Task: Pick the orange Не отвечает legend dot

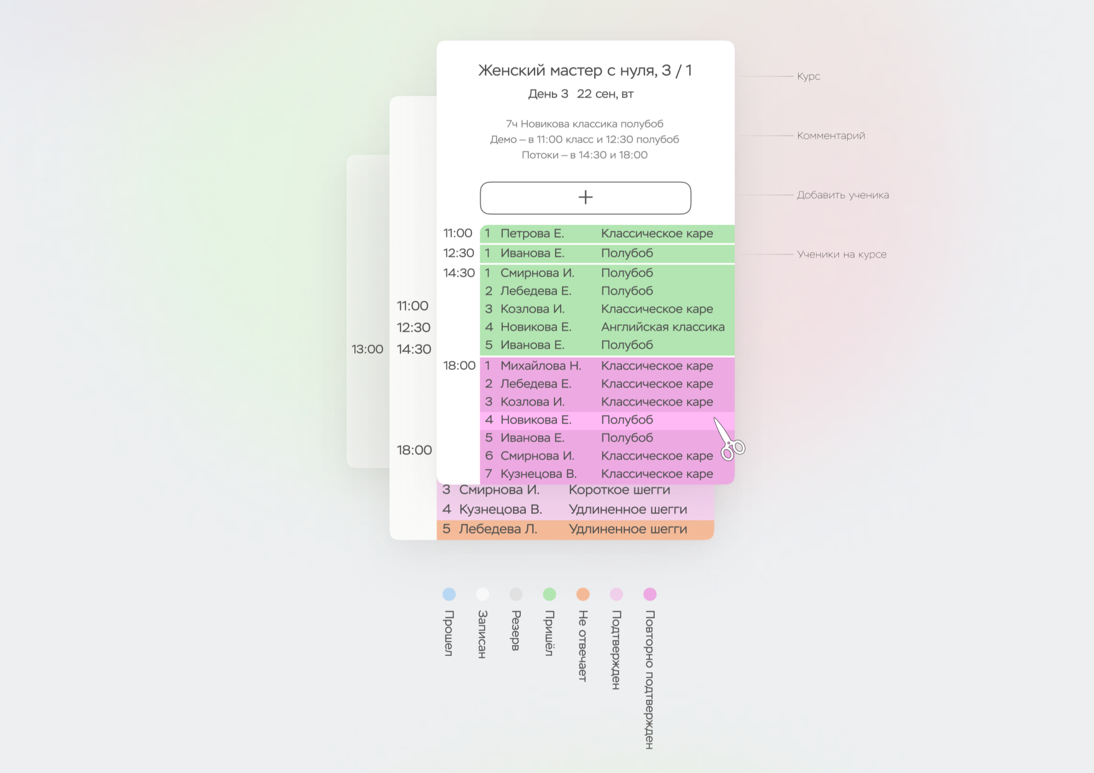Action: tap(583, 594)
